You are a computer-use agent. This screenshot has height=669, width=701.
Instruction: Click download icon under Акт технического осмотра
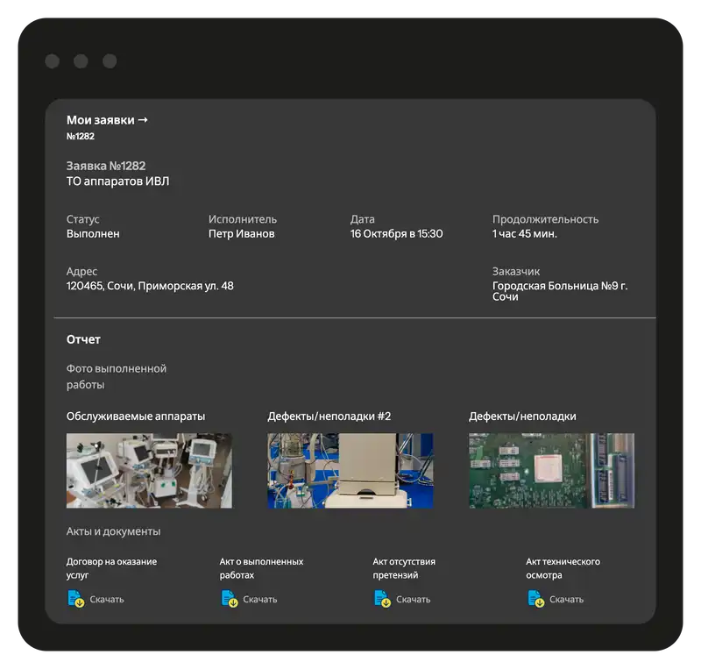point(535,599)
